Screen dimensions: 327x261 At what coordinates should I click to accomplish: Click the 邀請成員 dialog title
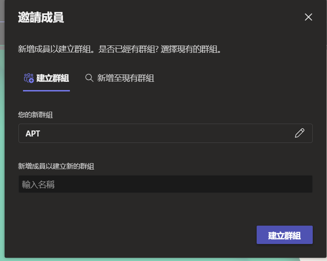pyautogui.click(x=41, y=17)
